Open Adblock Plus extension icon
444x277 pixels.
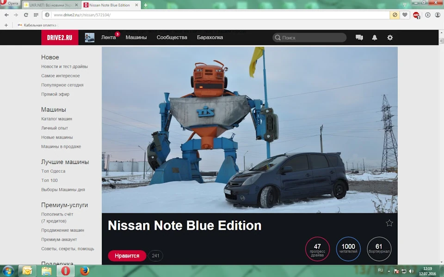(x=416, y=15)
